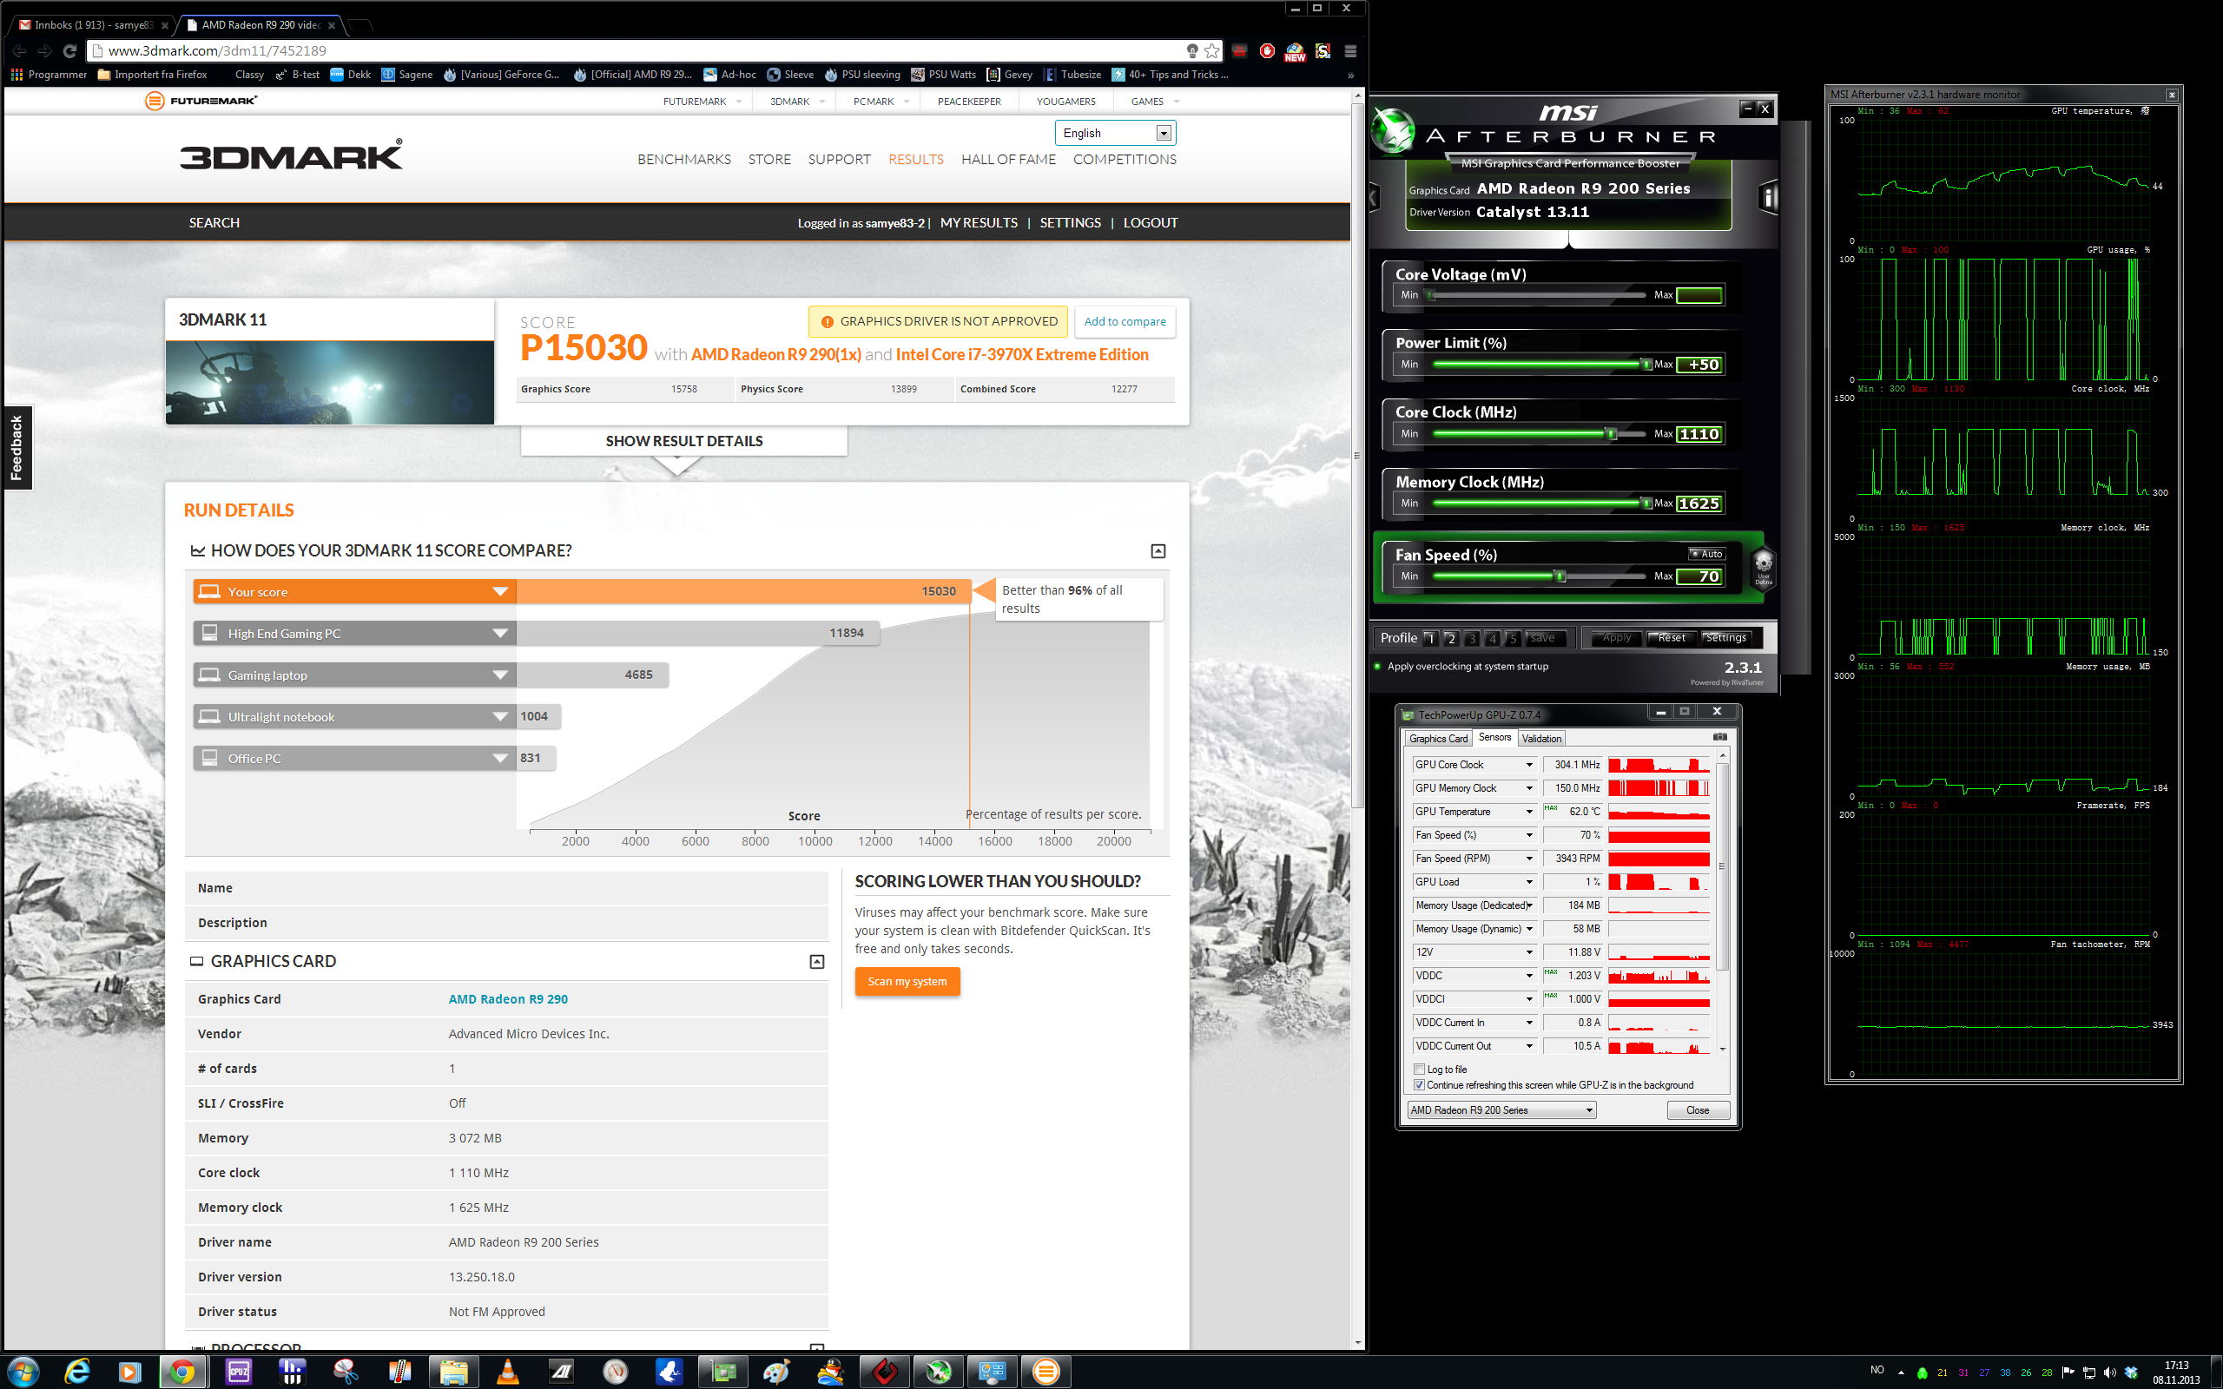Show more bookmarks with the chevron

1350,76
